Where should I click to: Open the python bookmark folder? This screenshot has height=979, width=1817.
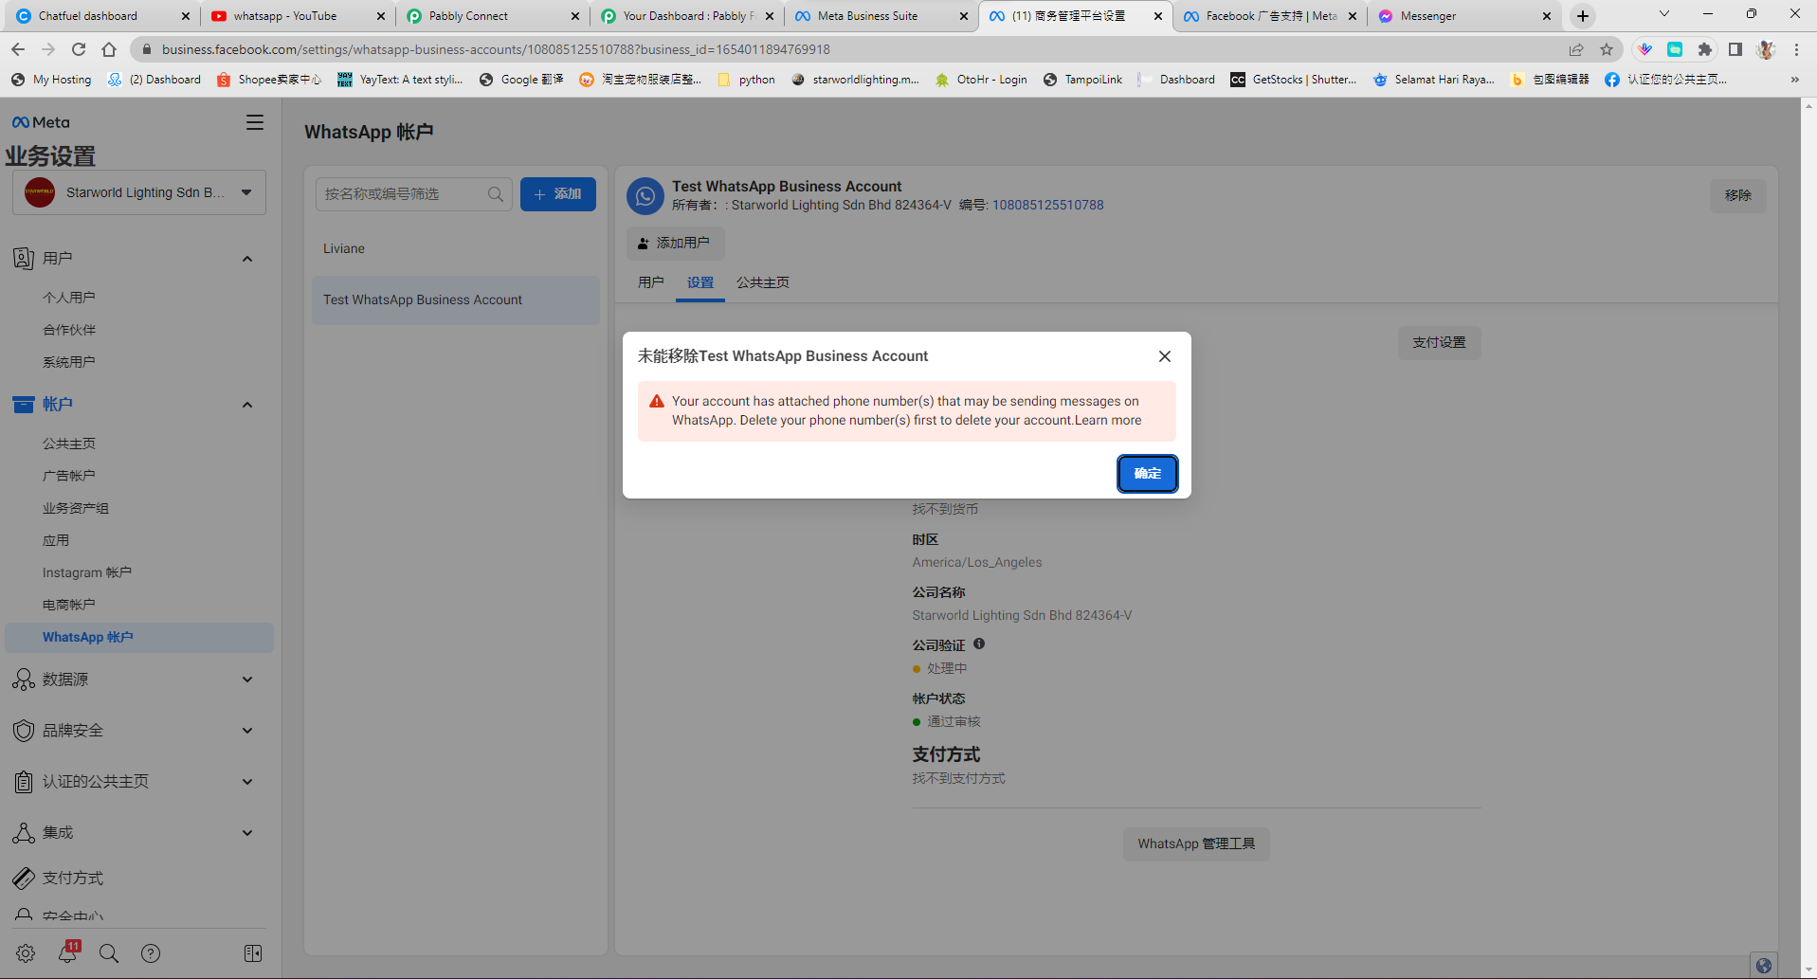coord(747,80)
